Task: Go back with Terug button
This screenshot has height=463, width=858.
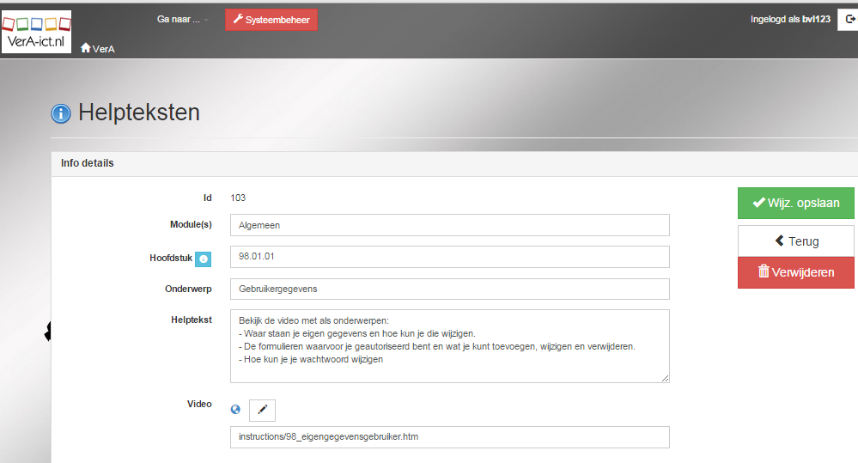Action: tap(795, 241)
